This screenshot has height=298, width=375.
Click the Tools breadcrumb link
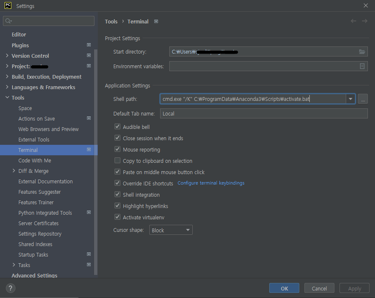pos(111,21)
